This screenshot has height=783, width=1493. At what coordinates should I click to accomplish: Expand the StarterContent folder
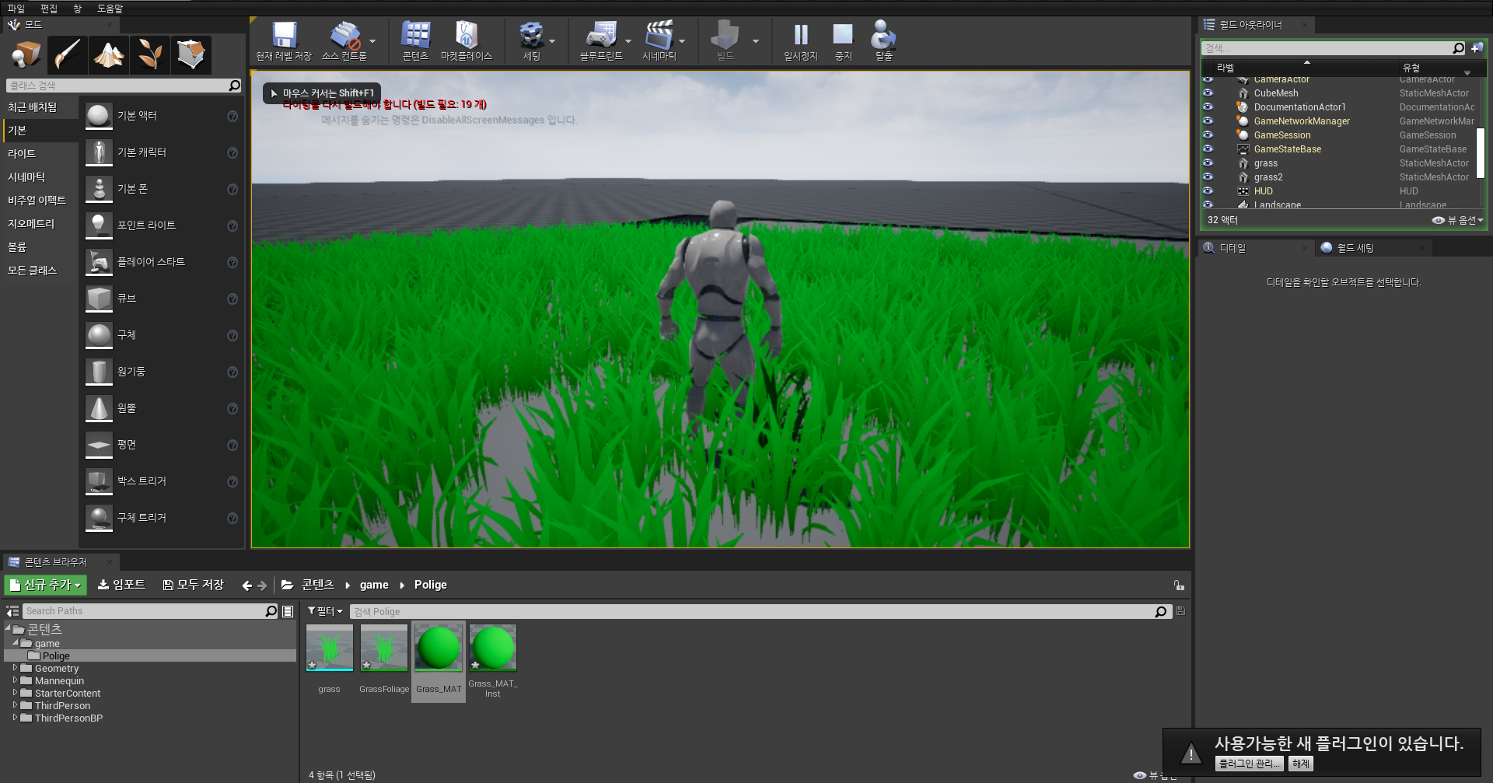click(15, 693)
